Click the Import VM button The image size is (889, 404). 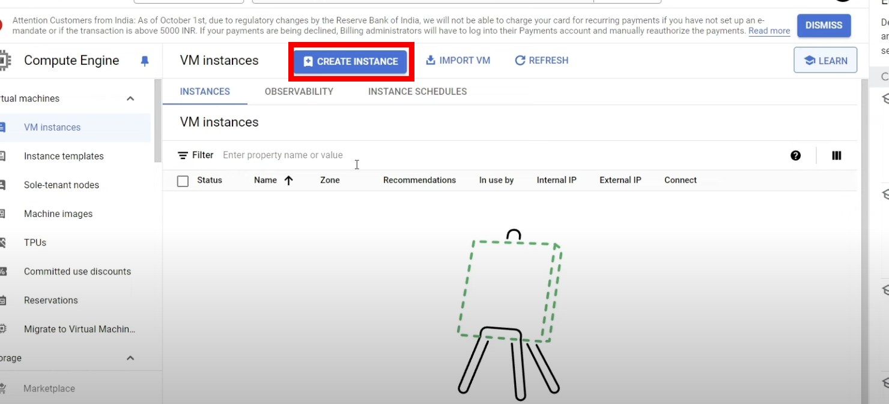click(458, 61)
